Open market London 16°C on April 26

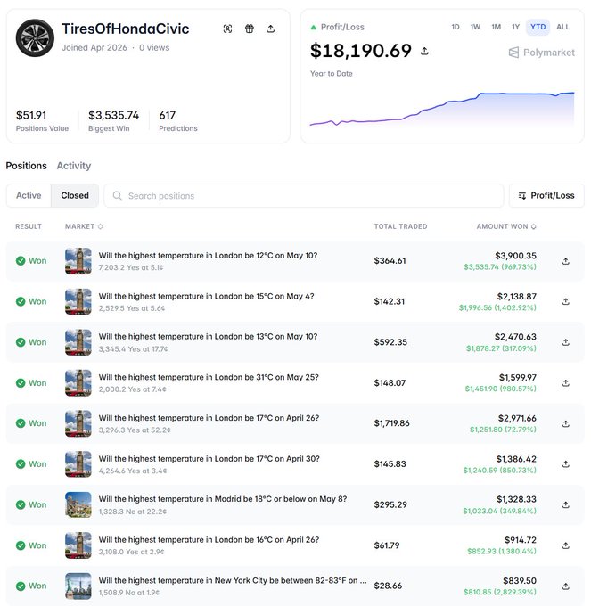(209, 539)
